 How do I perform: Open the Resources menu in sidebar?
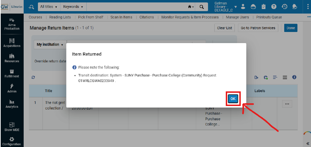[12, 58]
